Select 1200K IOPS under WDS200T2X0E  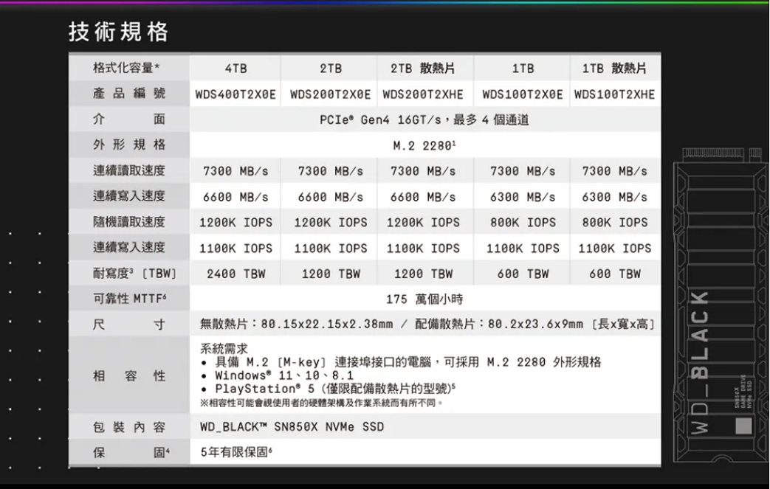click(331, 223)
